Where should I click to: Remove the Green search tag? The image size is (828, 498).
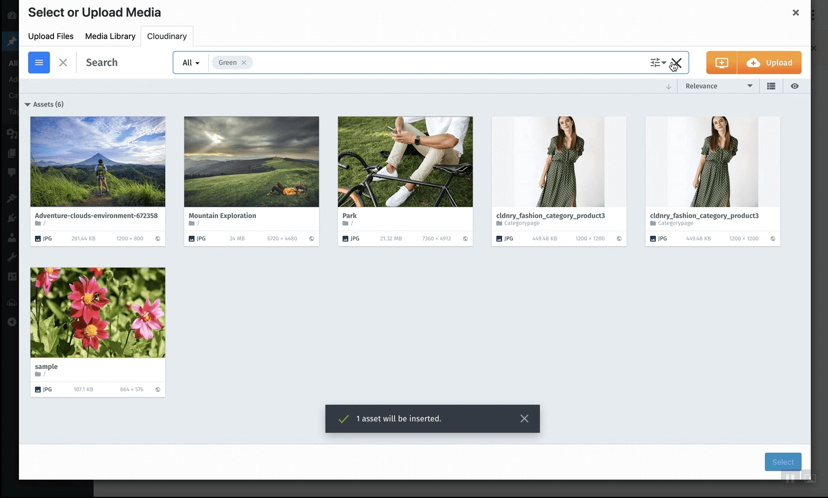click(x=244, y=63)
